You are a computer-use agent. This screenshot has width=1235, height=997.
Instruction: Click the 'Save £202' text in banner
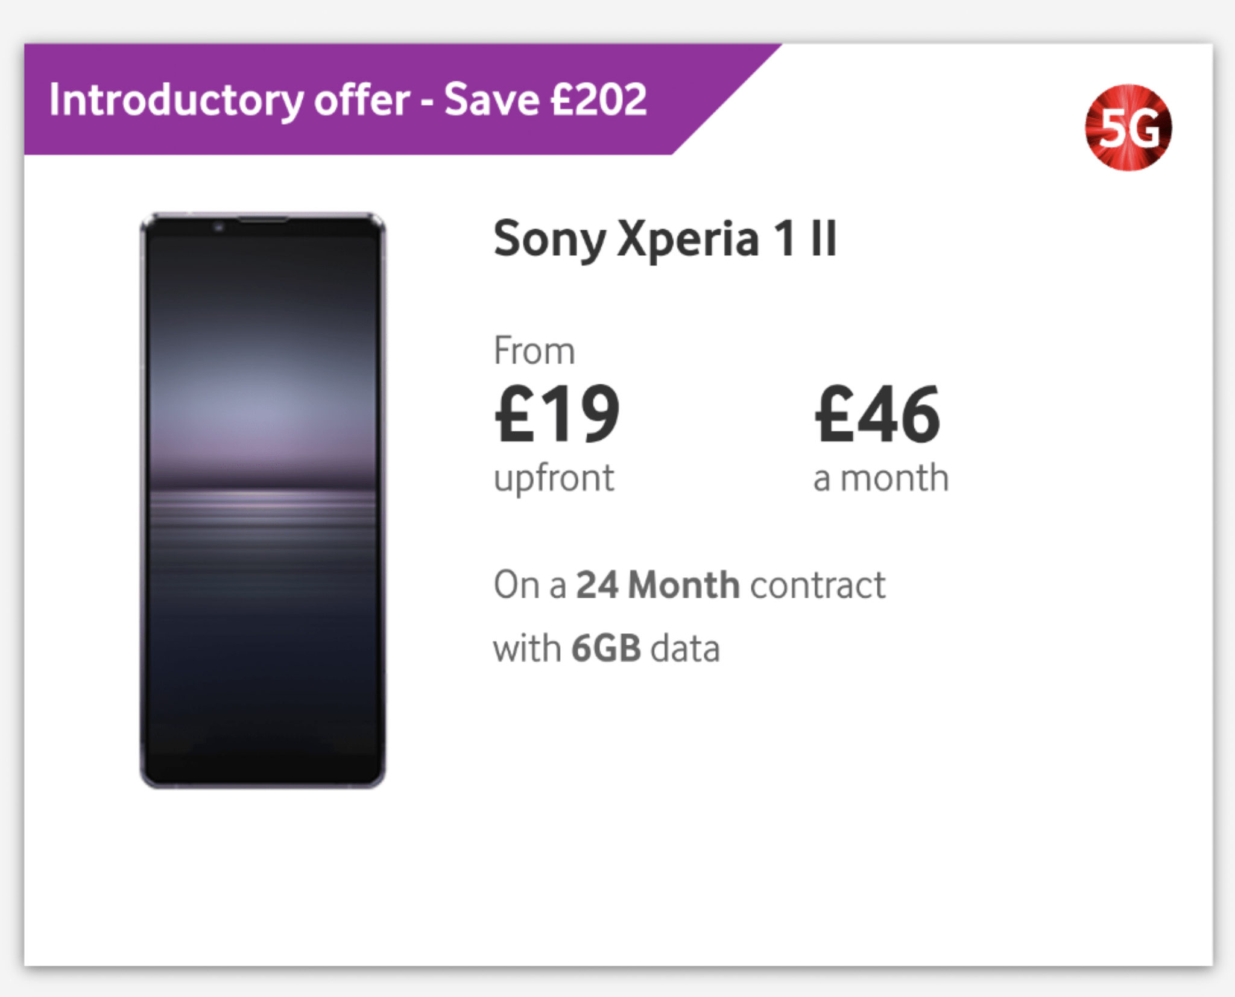[x=545, y=100]
